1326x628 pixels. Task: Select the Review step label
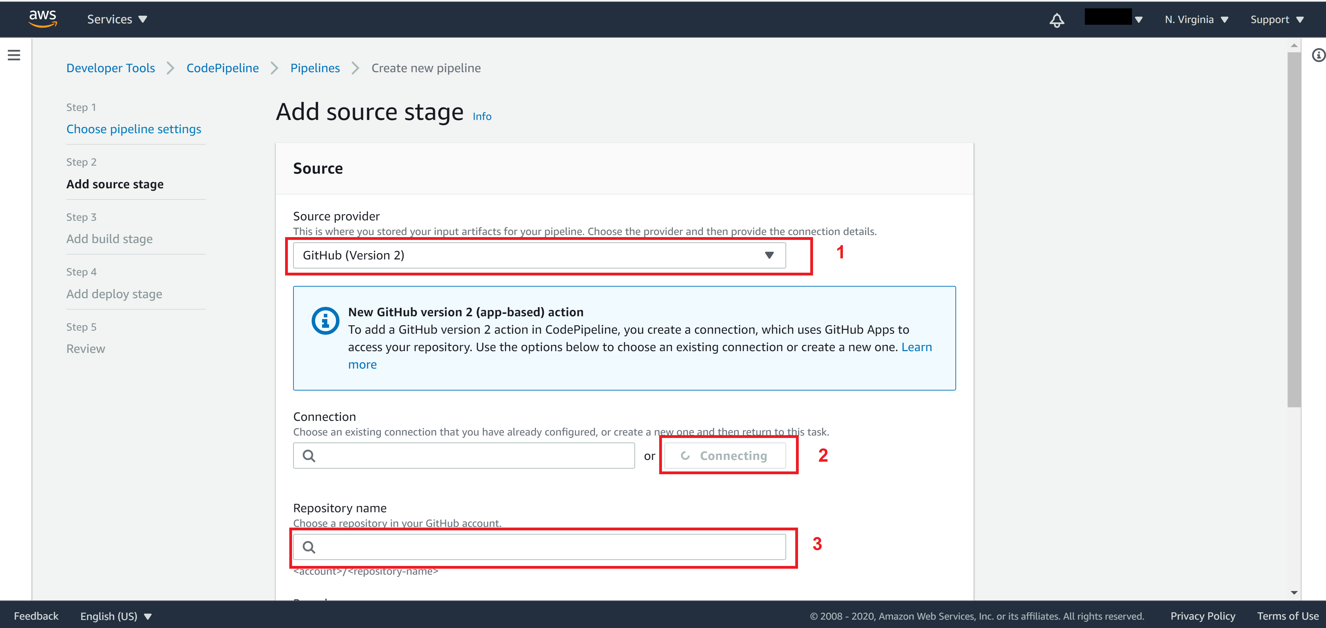click(85, 349)
